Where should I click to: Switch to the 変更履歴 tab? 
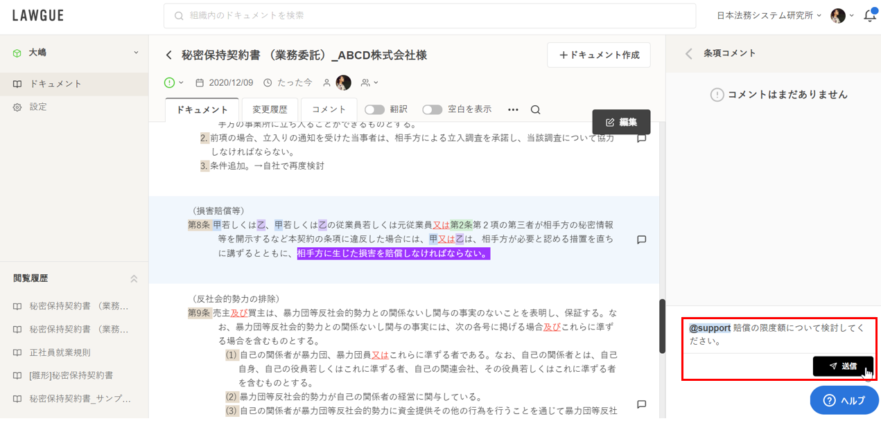[x=270, y=109]
